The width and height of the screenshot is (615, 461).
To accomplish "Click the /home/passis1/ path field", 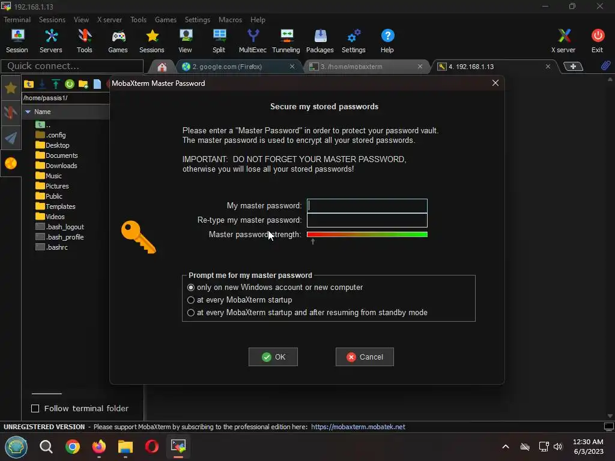I will tap(65, 98).
